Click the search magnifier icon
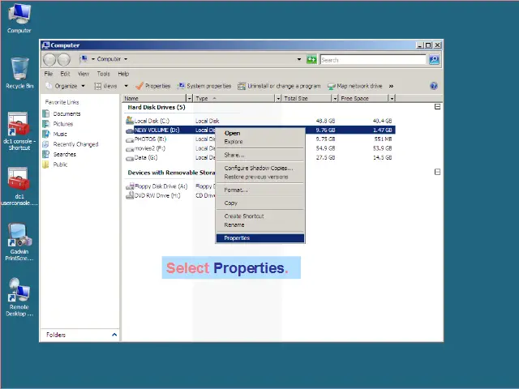The image size is (519, 389). tap(434, 59)
